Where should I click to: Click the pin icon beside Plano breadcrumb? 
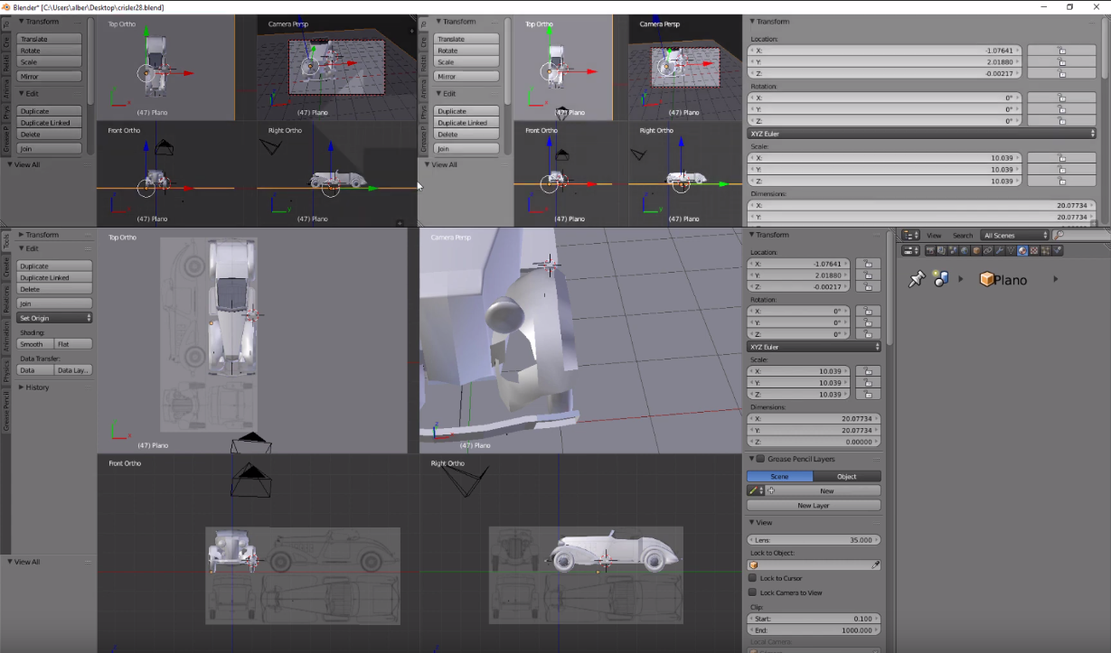(x=917, y=280)
